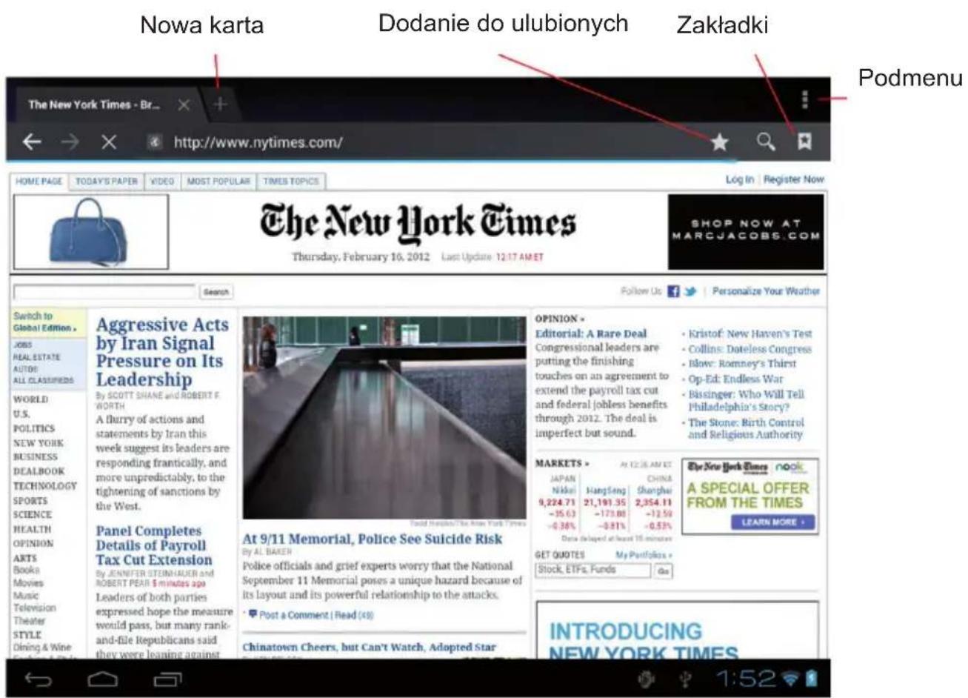
Task: Open The Stone: Birth Control link
Action: [746, 428]
